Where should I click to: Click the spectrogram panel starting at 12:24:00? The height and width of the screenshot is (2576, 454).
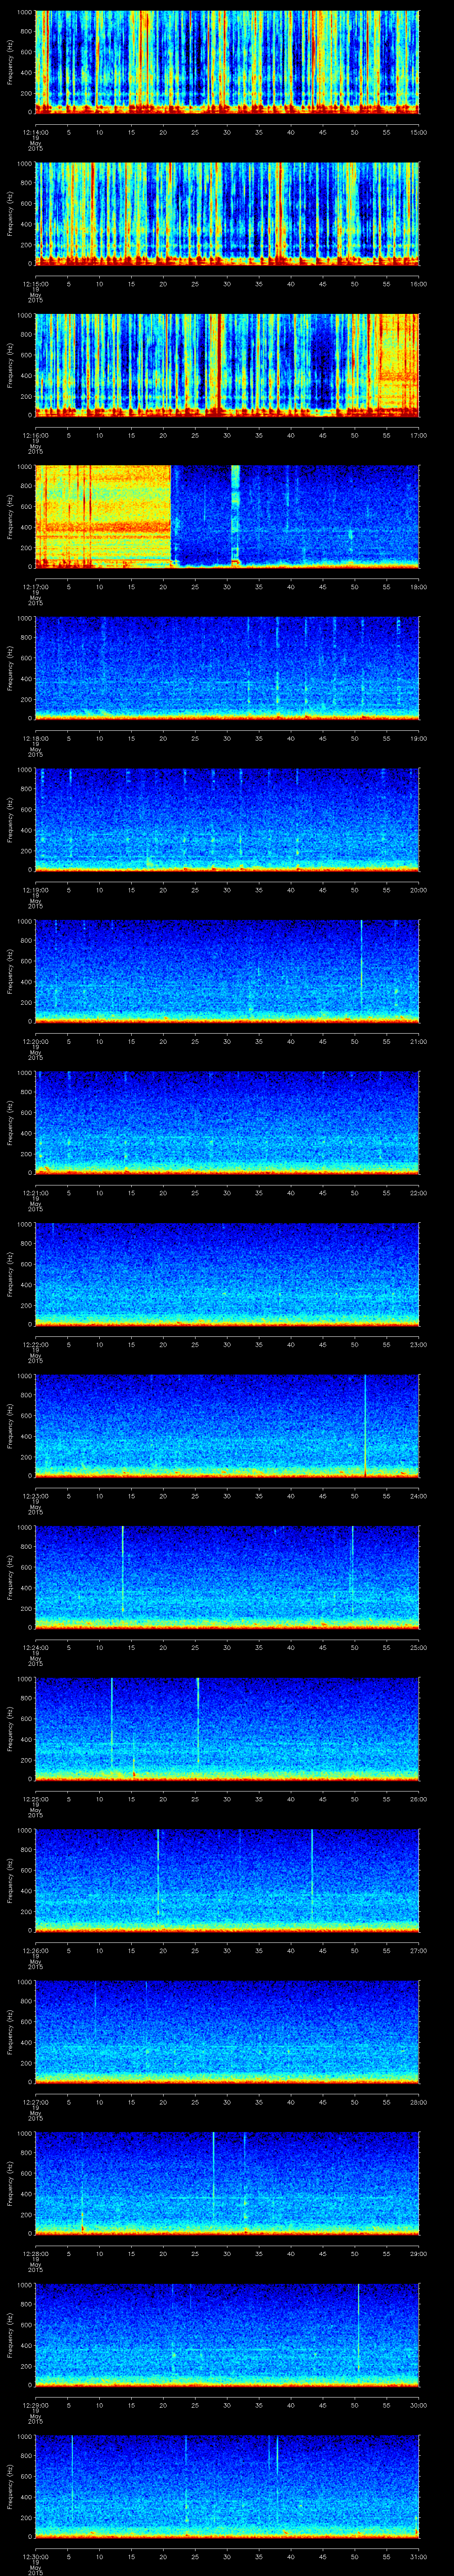[x=227, y=1578]
